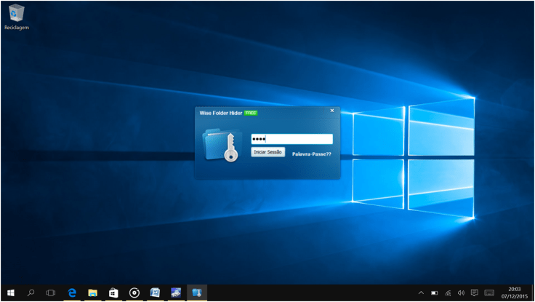The height and width of the screenshot is (302, 535).
Task: Click the taskbar clock showing 20:03
Action: (515, 293)
